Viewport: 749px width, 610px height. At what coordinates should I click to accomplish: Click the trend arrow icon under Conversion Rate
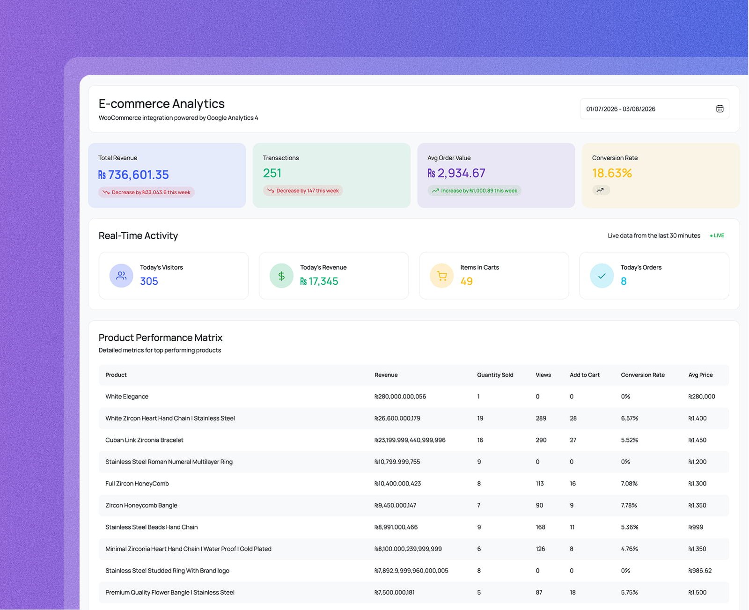pyautogui.click(x=601, y=190)
